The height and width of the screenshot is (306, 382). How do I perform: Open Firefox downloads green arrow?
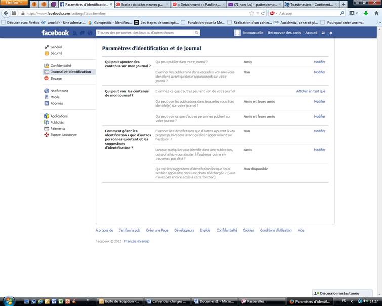pos(366,13)
